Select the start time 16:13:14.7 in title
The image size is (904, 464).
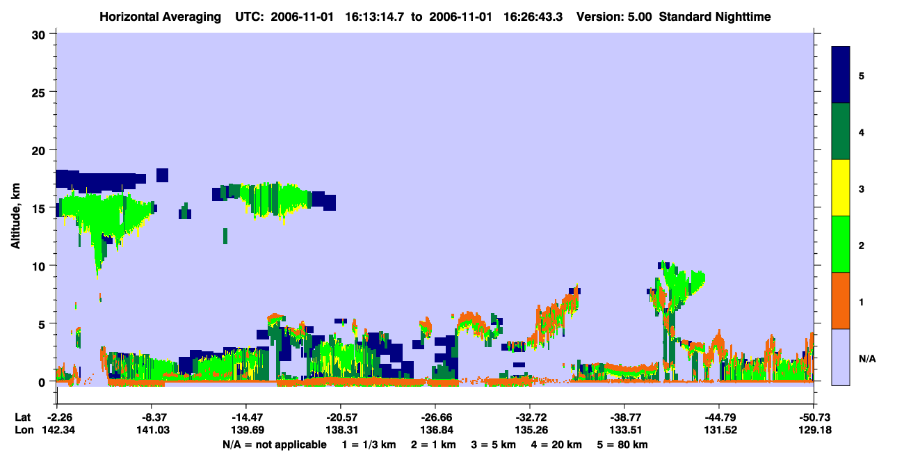pos(376,17)
